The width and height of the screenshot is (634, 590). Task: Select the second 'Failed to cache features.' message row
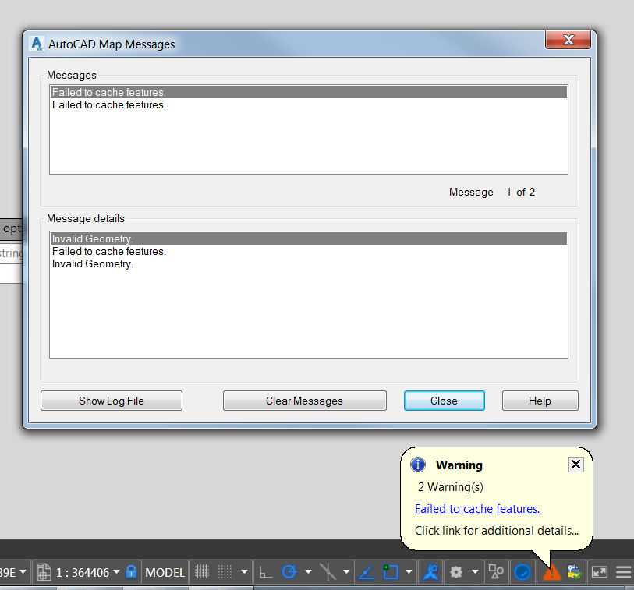click(x=309, y=104)
